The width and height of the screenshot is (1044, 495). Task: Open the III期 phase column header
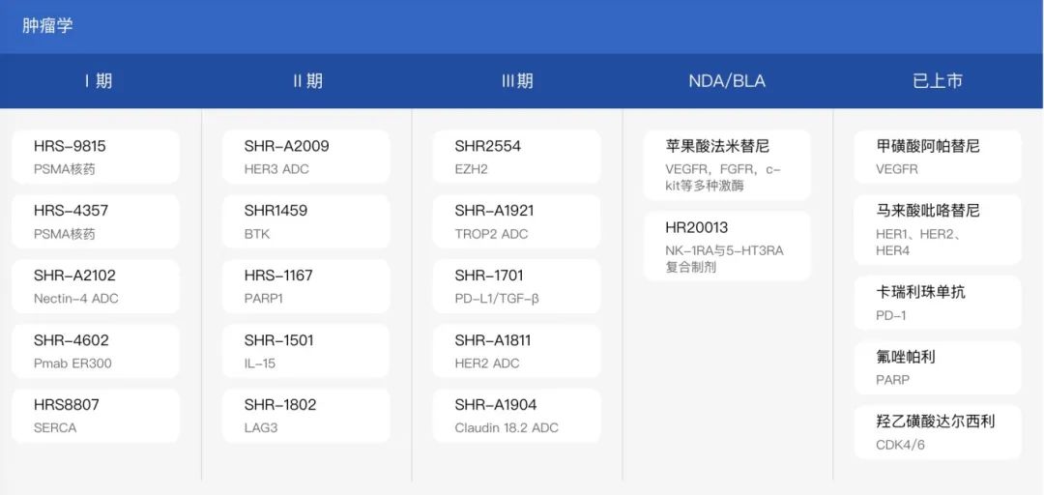(517, 81)
